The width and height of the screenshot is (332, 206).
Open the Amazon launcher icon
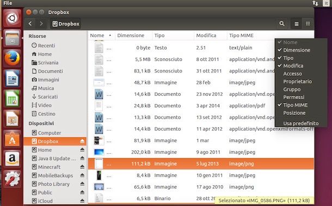click(x=12, y=159)
